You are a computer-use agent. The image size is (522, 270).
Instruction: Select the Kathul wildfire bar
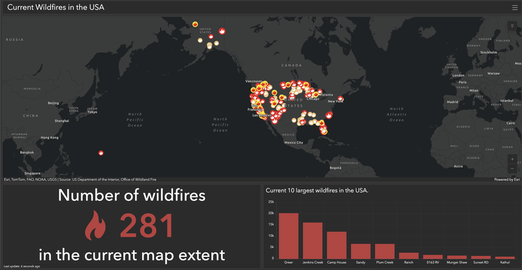504,258
